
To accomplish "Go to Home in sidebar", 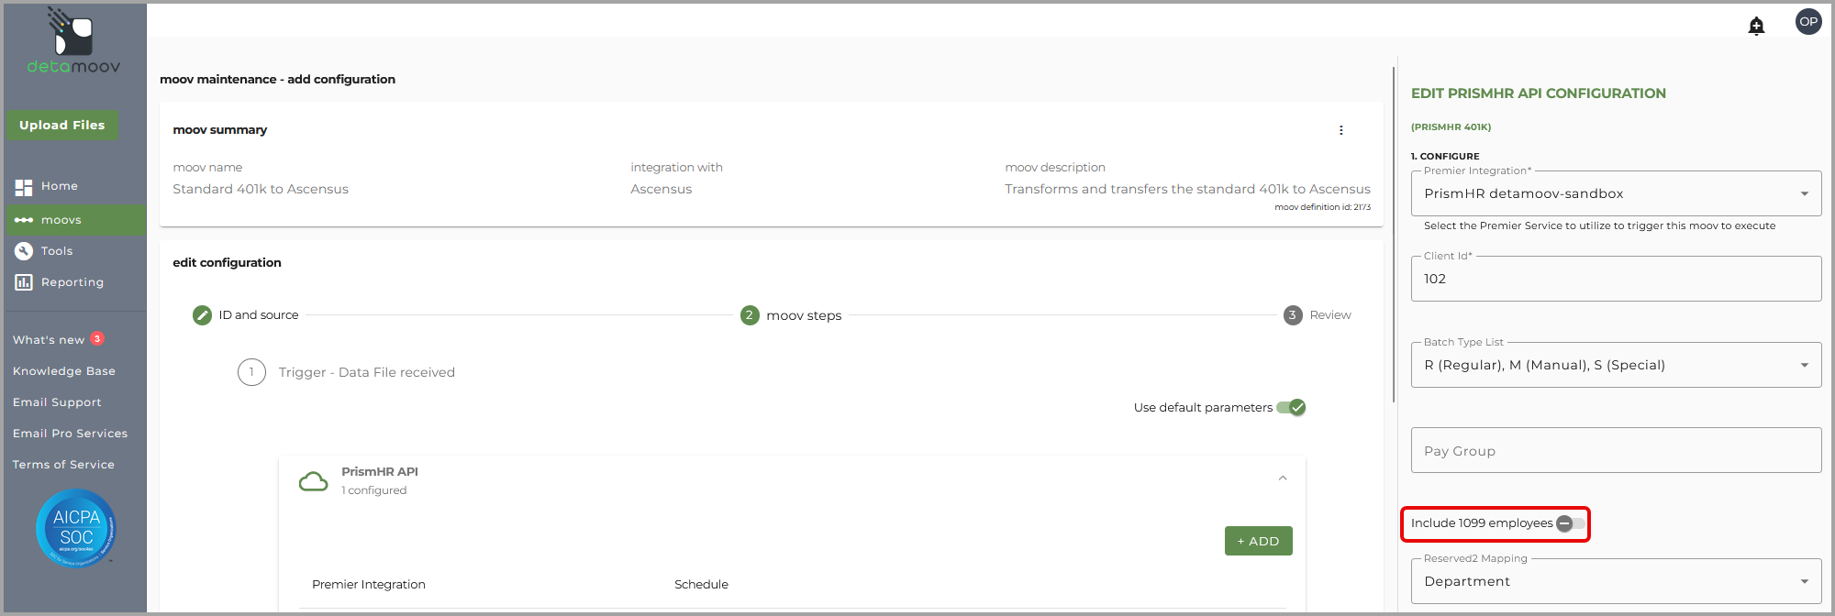I will pos(59,186).
